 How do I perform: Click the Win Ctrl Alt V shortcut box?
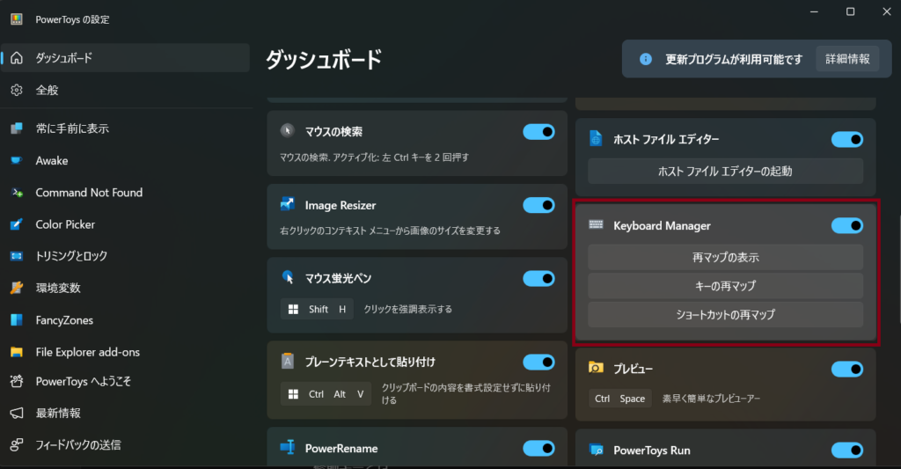point(326,393)
